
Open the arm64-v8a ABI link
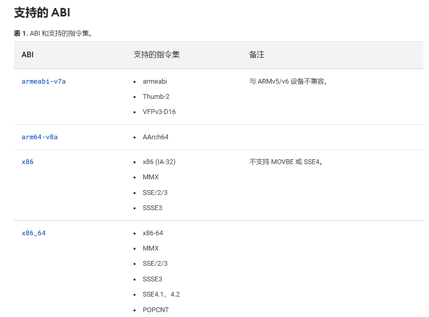tap(40, 137)
